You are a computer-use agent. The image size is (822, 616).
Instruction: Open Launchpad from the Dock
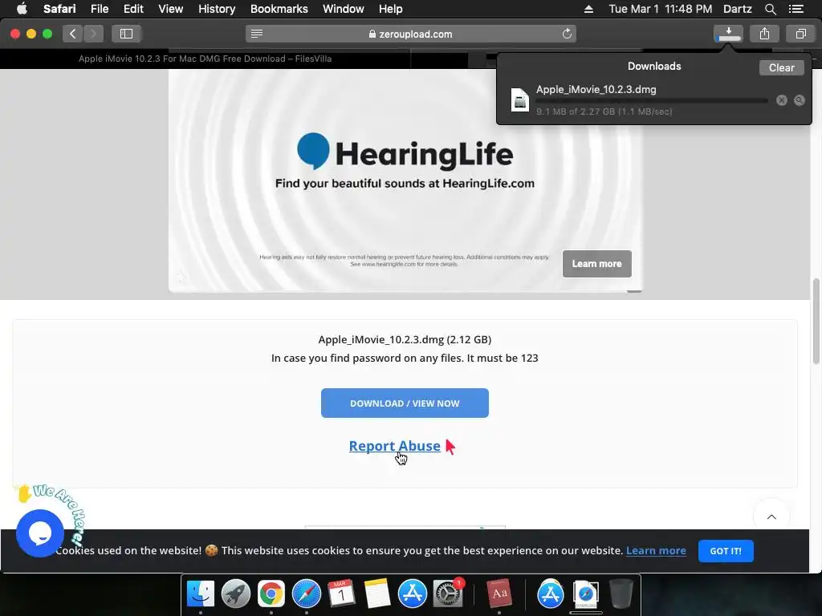point(236,594)
